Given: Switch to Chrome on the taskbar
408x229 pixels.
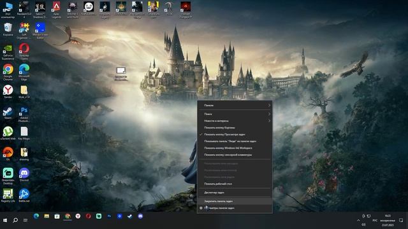Looking at the screenshot, I should [x=68, y=216].
